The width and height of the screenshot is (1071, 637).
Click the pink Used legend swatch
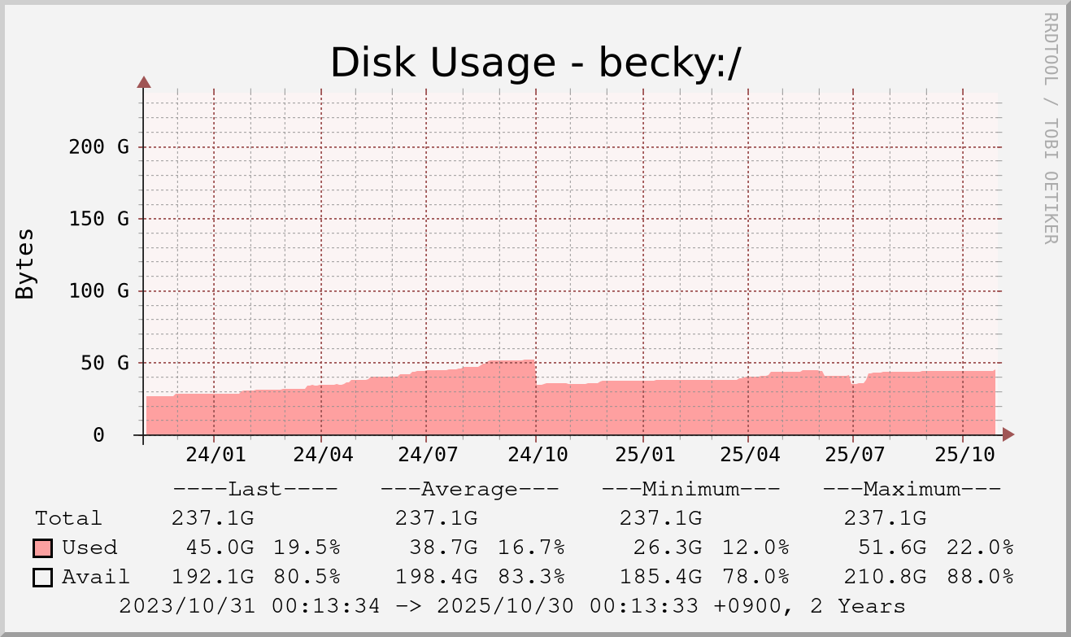click(x=43, y=548)
